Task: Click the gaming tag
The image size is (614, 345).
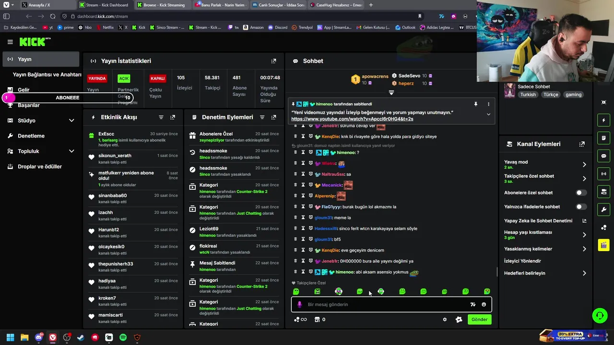Action: (573, 94)
